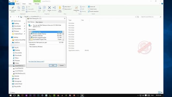Expand the Properties dropdown arrow

tap(76, 12)
